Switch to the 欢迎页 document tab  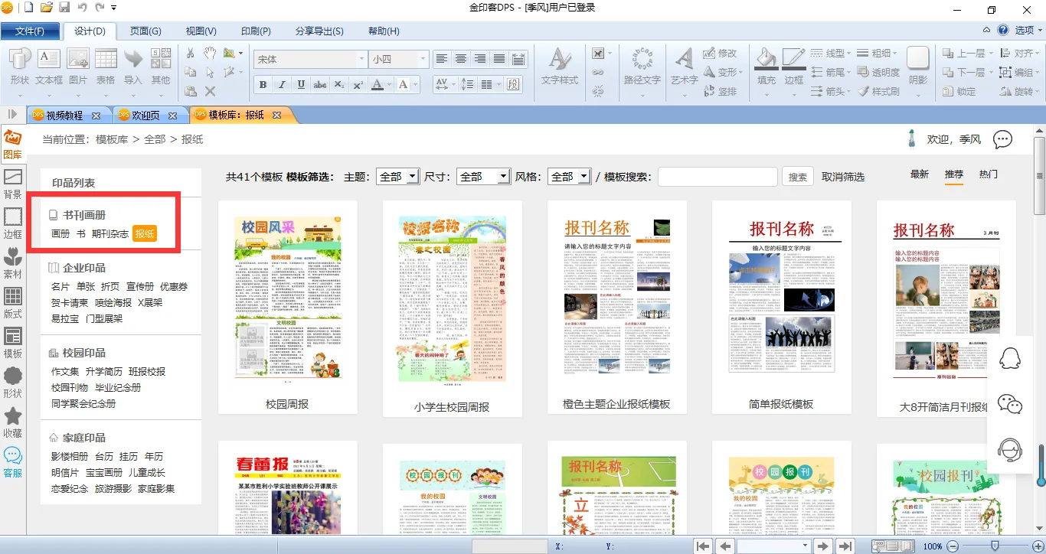click(x=146, y=116)
